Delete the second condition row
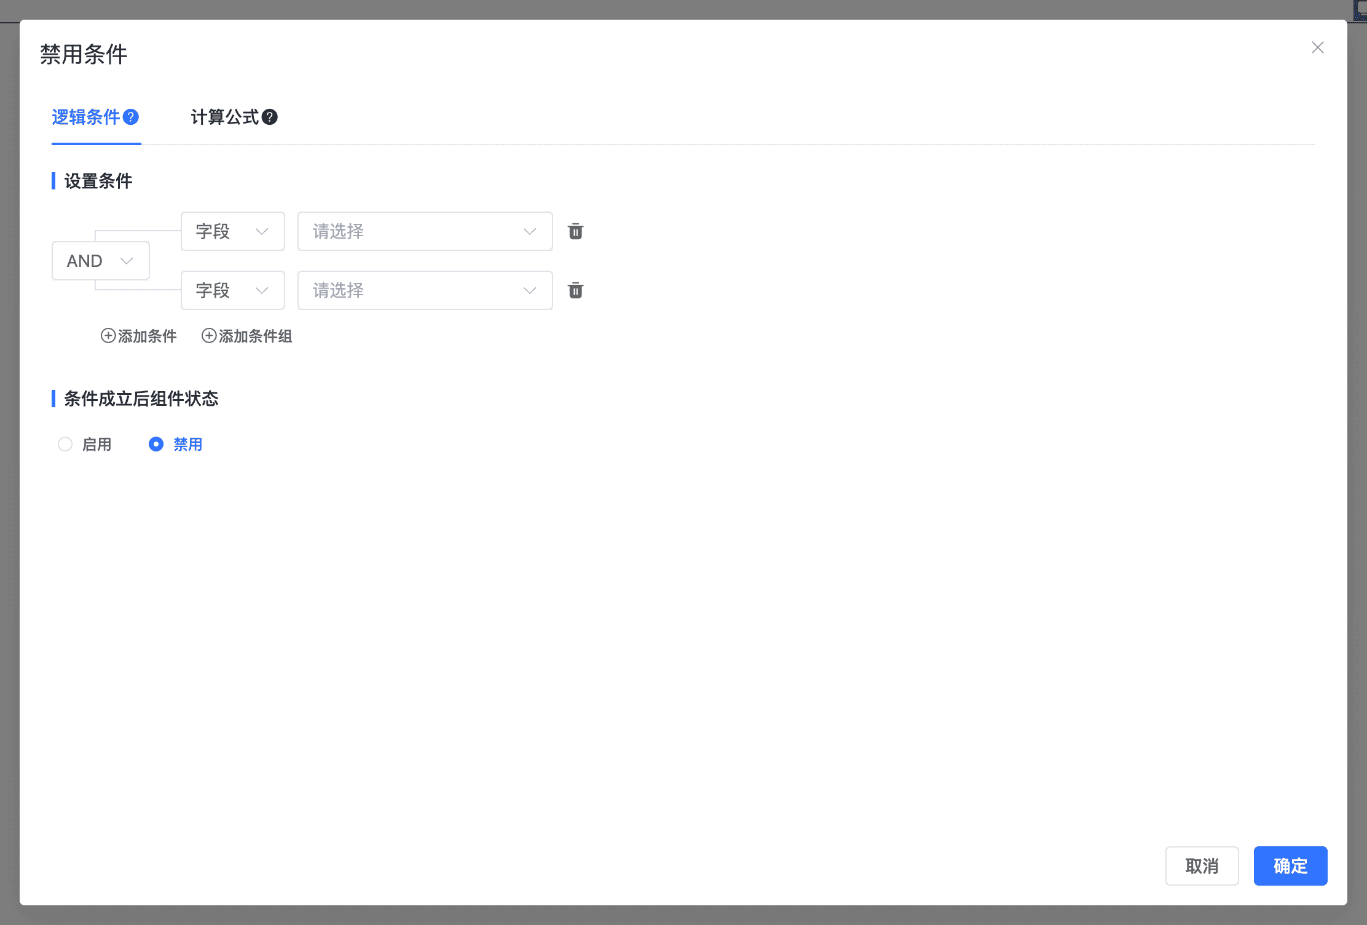 [575, 290]
